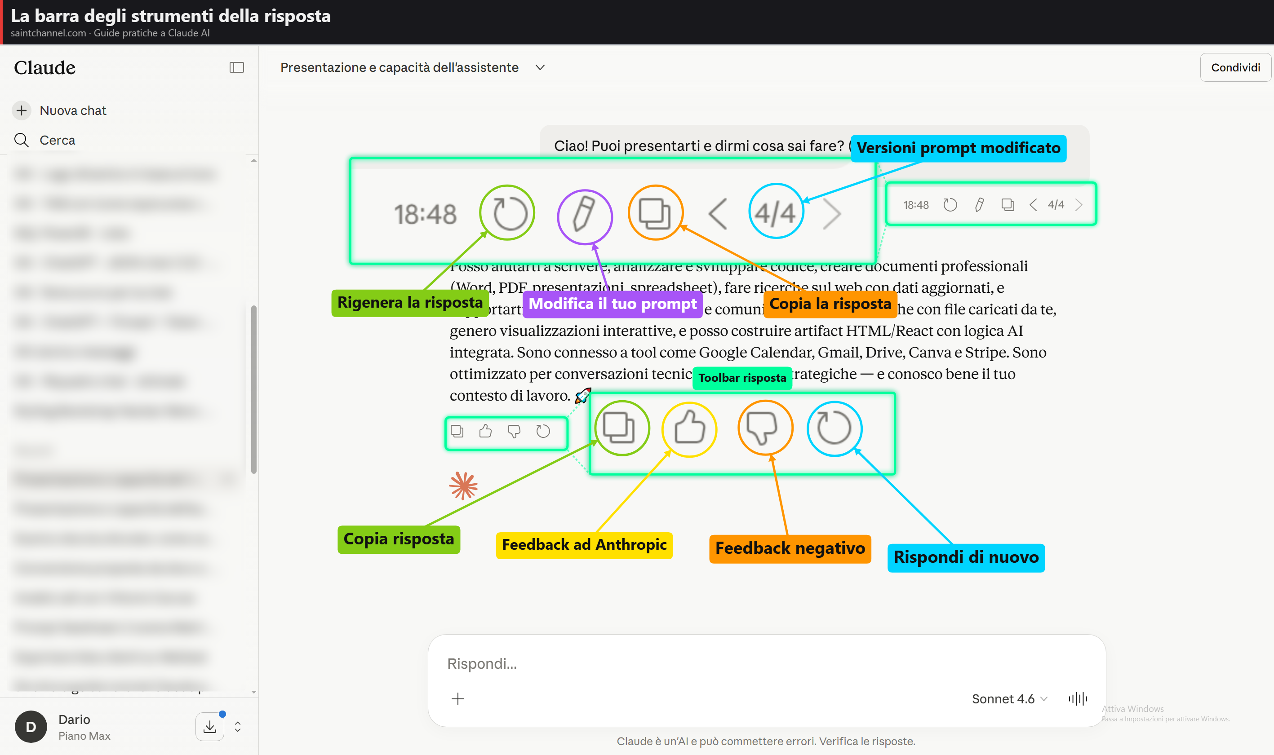Click the plus attachment button in composer
Viewport: 1274px width, 755px height.
pyautogui.click(x=457, y=698)
